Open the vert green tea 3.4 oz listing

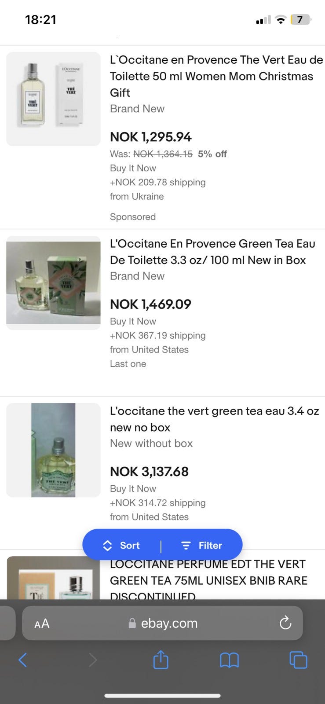(x=214, y=419)
